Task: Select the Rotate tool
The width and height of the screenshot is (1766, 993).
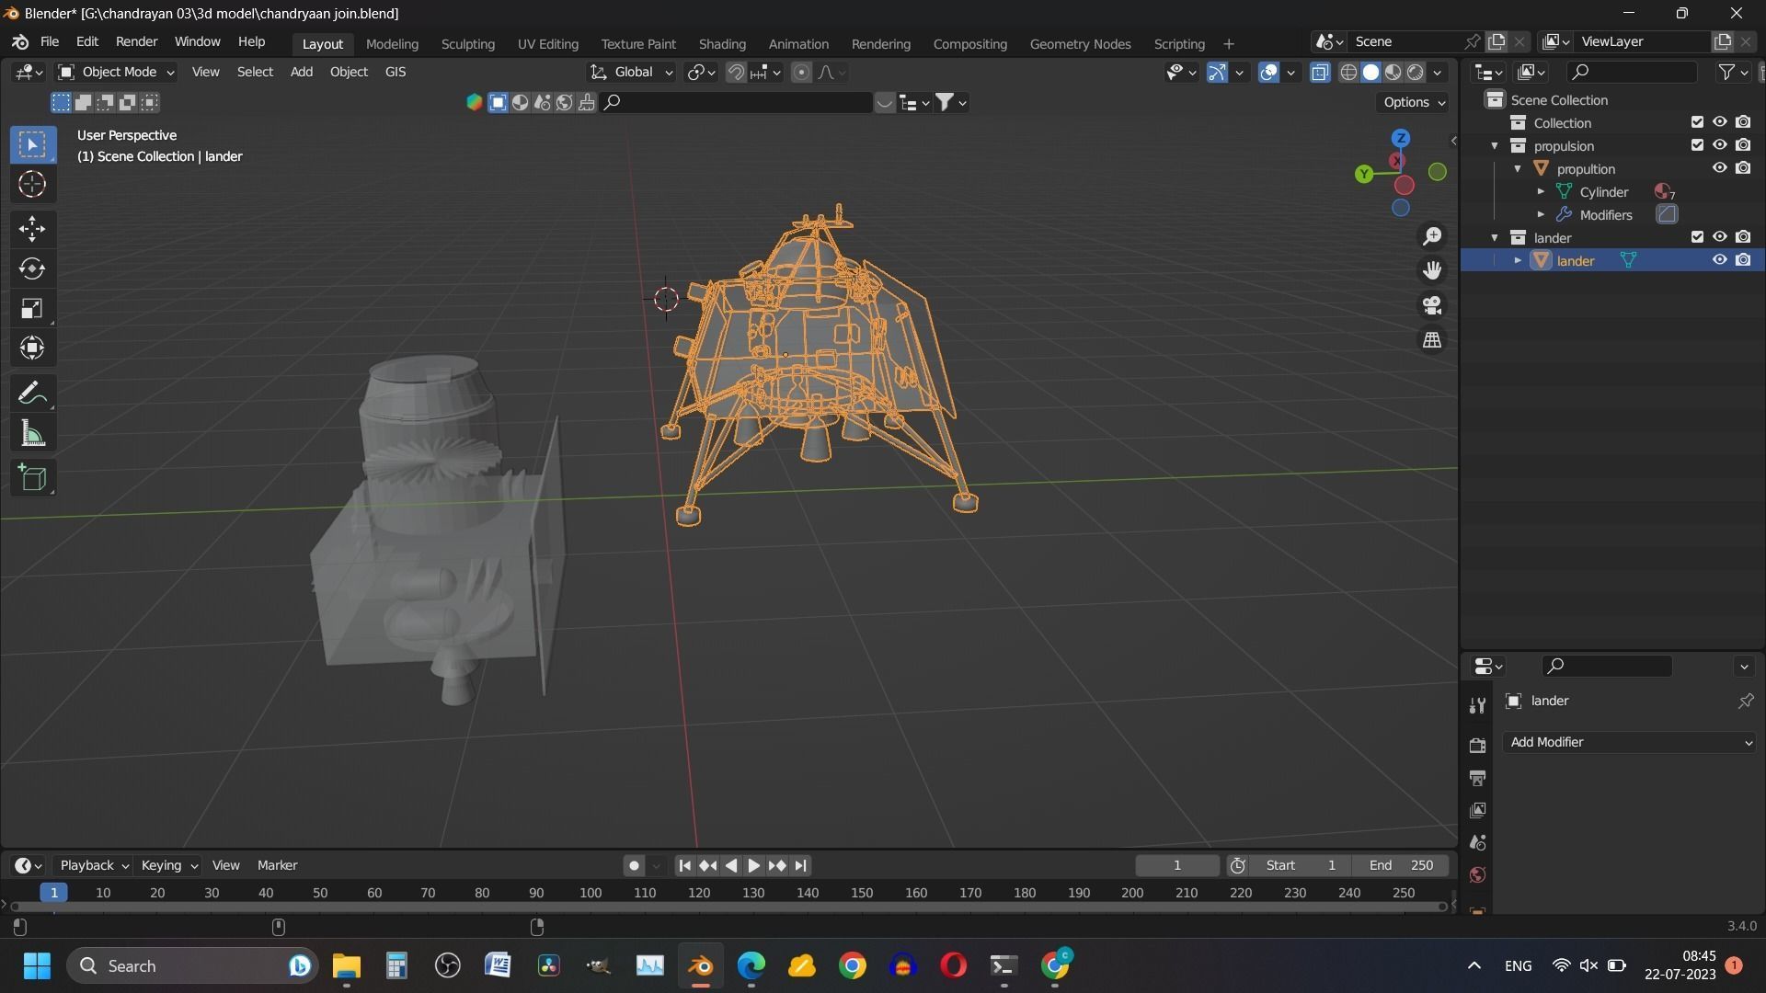Action: click(32, 268)
